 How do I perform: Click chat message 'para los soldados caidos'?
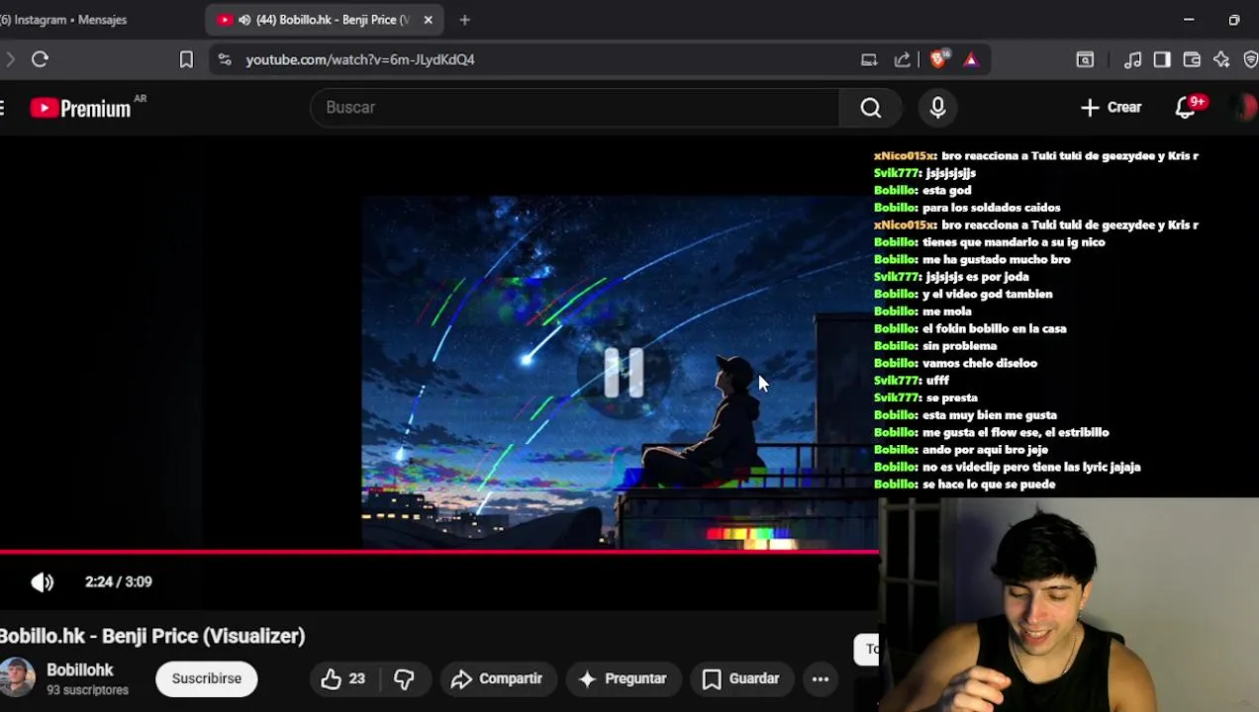pos(991,208)
